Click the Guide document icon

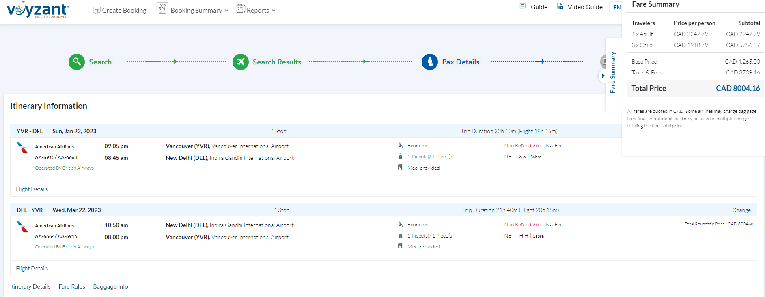tap(523, 6)
